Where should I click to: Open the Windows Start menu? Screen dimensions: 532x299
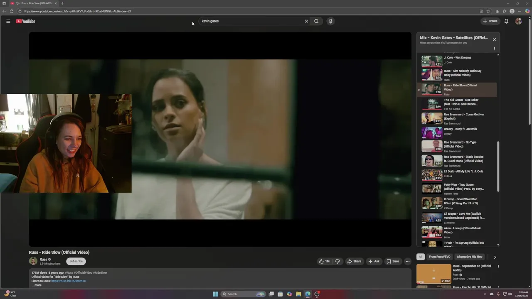(x=215, y=294)
